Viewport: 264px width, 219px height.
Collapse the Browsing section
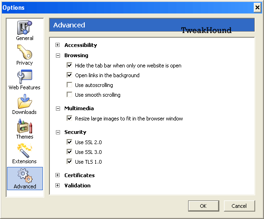click(x=58, y=55)
